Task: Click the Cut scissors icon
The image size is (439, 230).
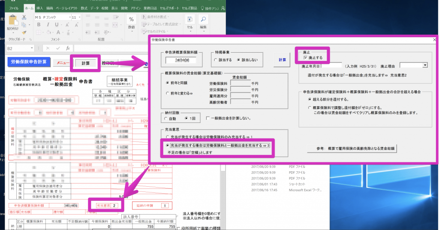Action: [x=24, y=18]
